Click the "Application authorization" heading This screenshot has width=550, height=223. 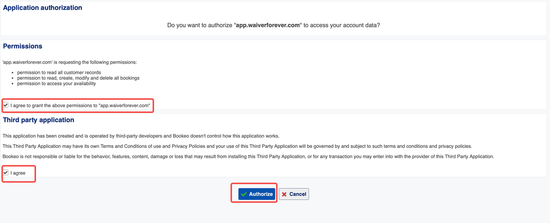click(43, 8)
